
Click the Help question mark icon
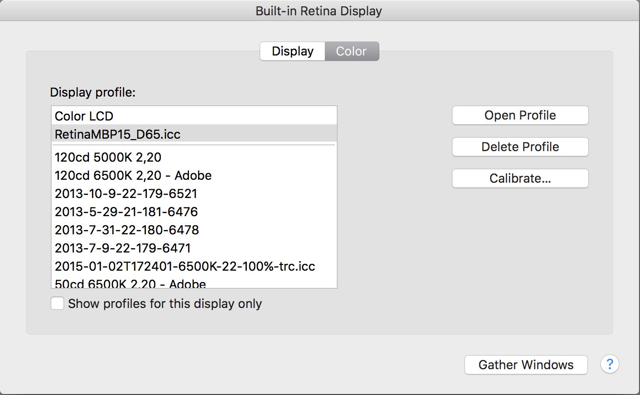(x=609, y=365)
